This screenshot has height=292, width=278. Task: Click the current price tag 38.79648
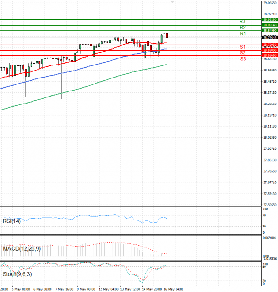[270, 38]
